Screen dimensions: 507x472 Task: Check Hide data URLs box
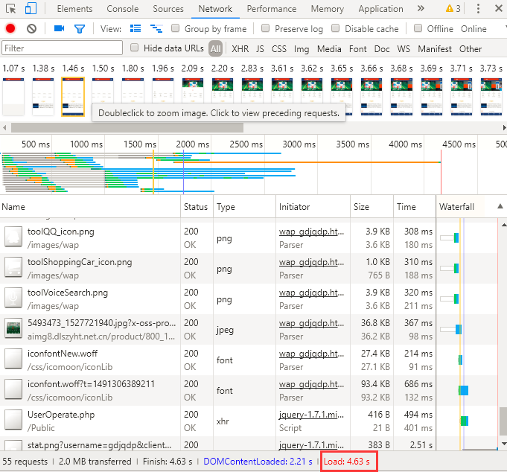134,48
